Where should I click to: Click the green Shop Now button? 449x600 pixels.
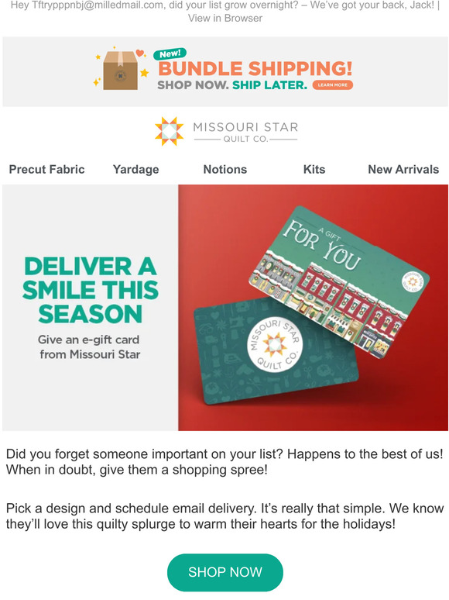pyautogui.click(x=225, y=572)
